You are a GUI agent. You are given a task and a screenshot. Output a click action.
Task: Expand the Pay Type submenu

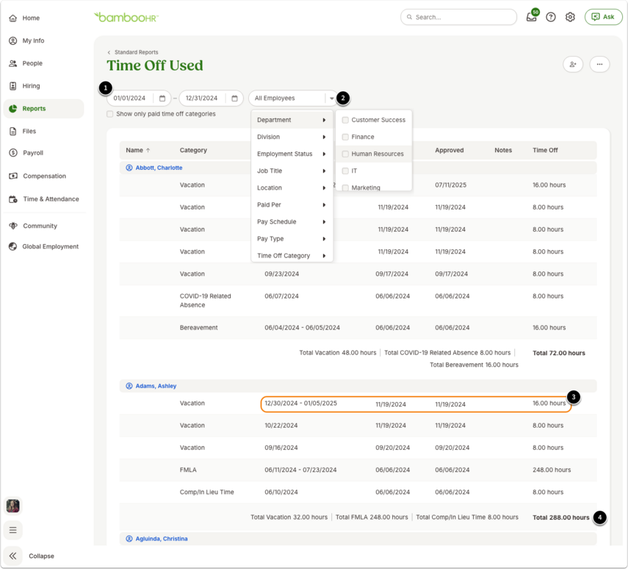point(292,239)
